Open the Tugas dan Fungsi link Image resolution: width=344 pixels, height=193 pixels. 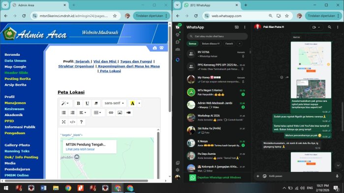click(x=136, y=61)
